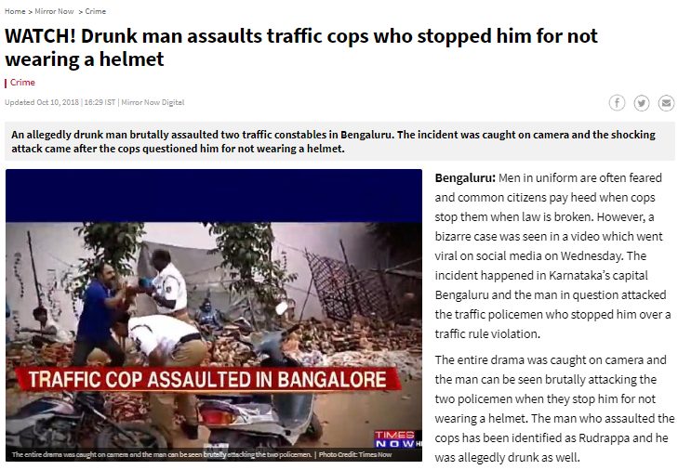Click the Mirror Now Digital byline
This screenshot has height=470, width=678.
[x=153, y=102]
